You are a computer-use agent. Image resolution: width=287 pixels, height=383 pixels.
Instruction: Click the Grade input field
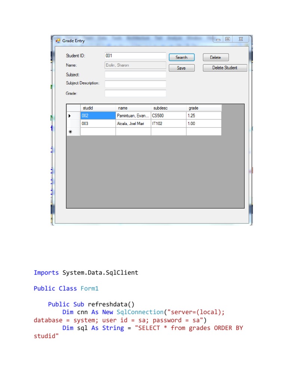point(135,93)
